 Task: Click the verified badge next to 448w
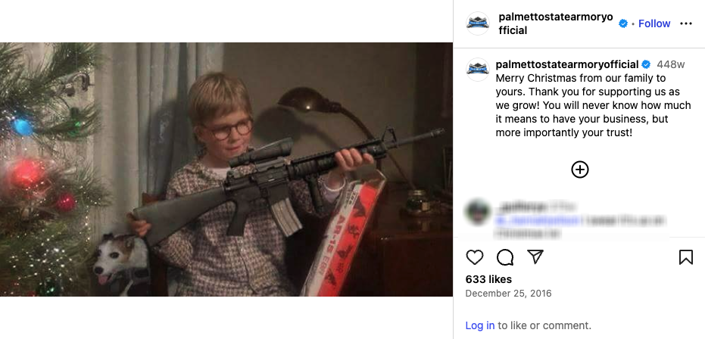pyautogui.click(x=646, y=64)
